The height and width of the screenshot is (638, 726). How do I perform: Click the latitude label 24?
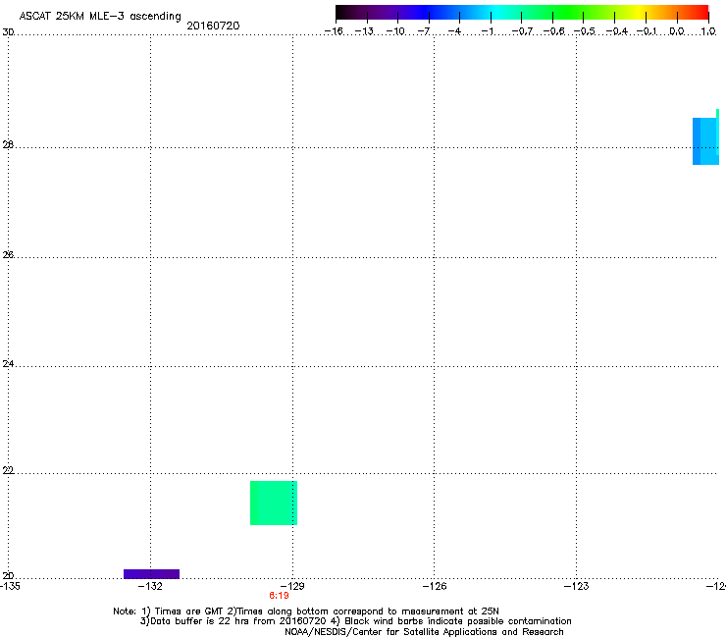[x=8, y=364]
